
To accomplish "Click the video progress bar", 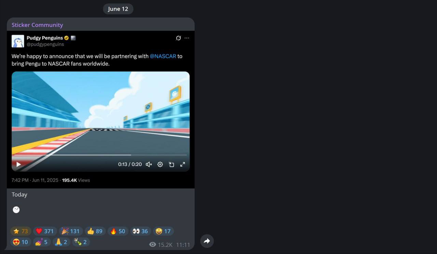I will (100, 155).
